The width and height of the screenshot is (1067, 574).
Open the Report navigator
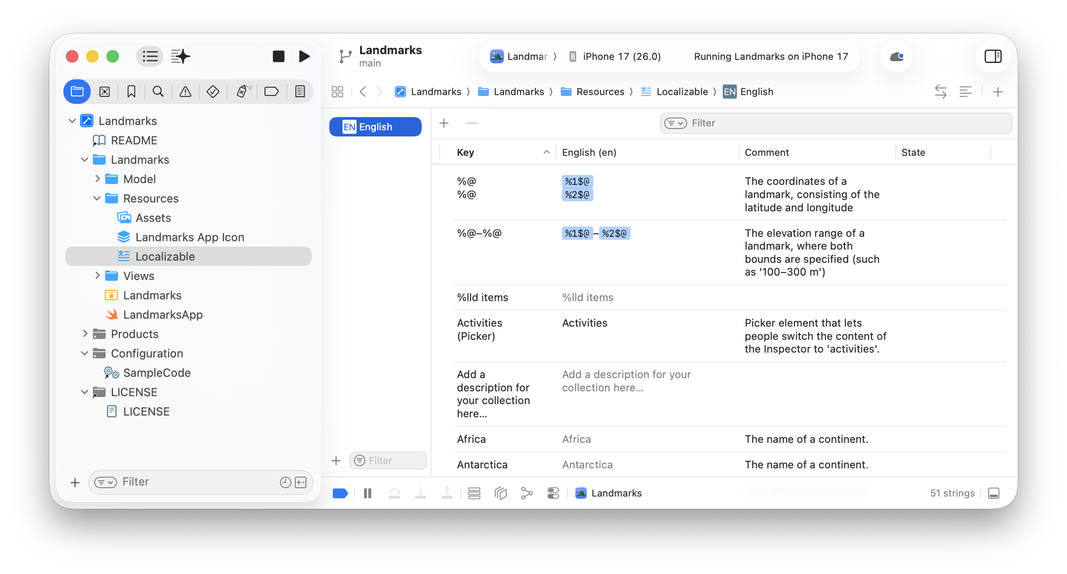point(300,92)
